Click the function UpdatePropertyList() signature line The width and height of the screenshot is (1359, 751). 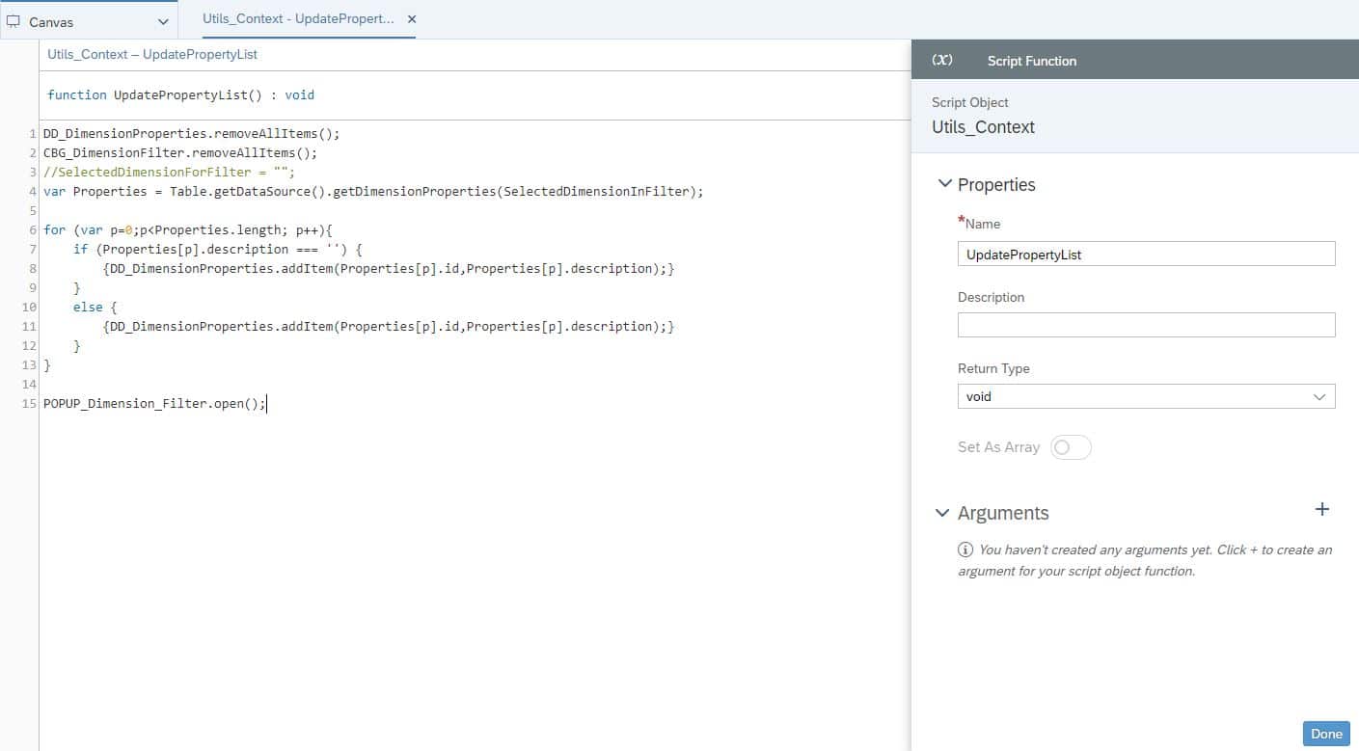[x=183, y=94]
